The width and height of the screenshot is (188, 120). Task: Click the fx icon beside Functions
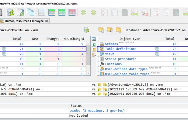(x=102, y=64)
